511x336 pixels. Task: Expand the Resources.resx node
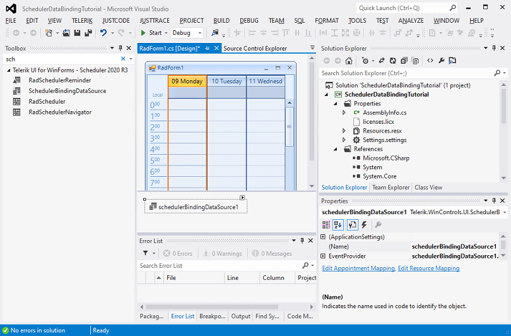pos(344,131)
